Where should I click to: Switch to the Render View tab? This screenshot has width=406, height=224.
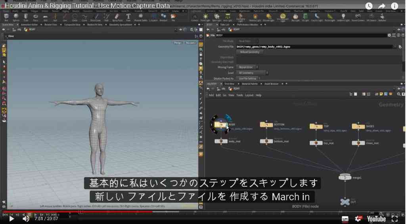50,25
